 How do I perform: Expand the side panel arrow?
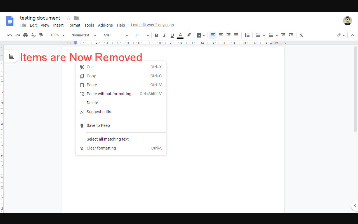click(355, 206)
